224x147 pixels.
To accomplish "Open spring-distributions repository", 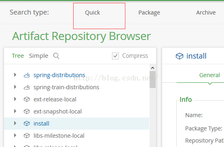I will coord(59,75).
